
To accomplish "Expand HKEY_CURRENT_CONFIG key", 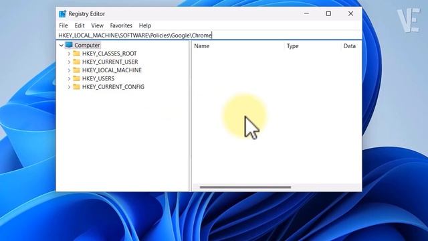I will point(69,87).
